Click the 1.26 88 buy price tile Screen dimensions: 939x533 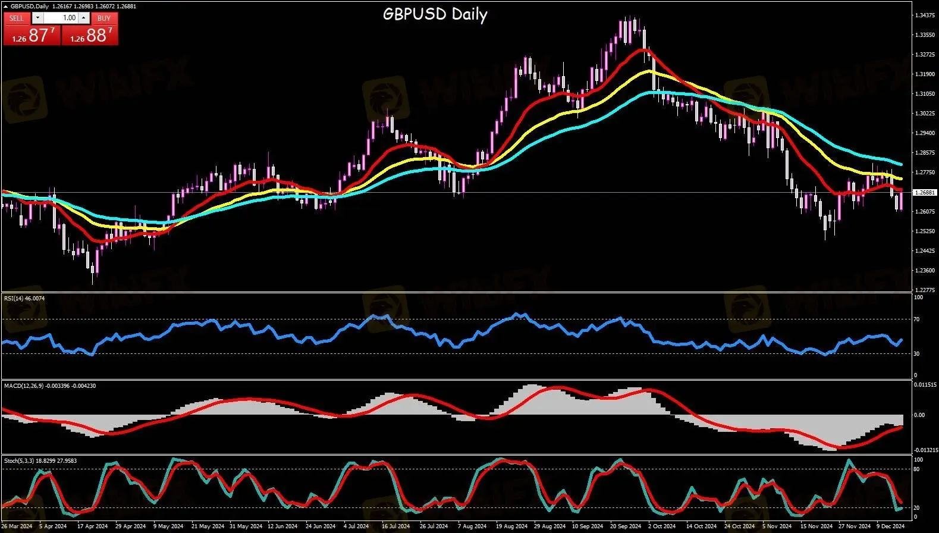pos(90,35)
